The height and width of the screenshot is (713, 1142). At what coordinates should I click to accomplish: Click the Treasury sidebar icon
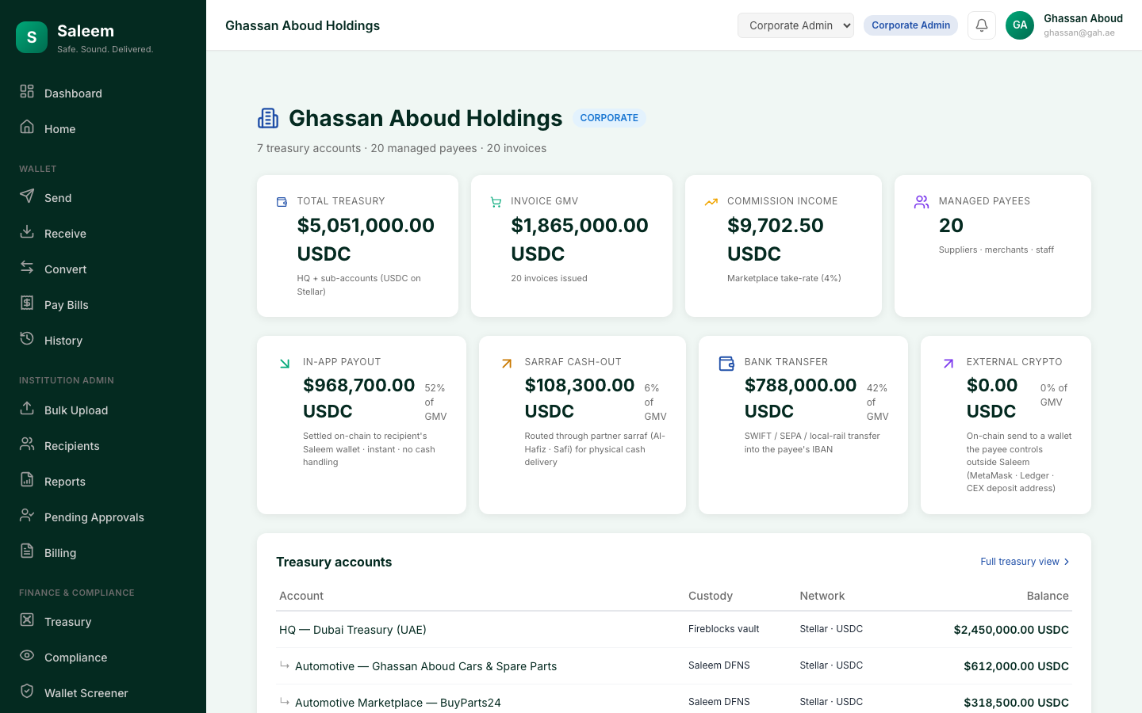click(27, 620)
